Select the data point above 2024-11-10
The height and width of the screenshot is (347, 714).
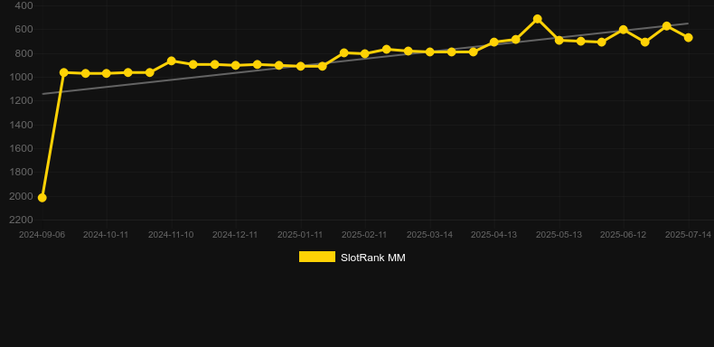click(171, 61)
